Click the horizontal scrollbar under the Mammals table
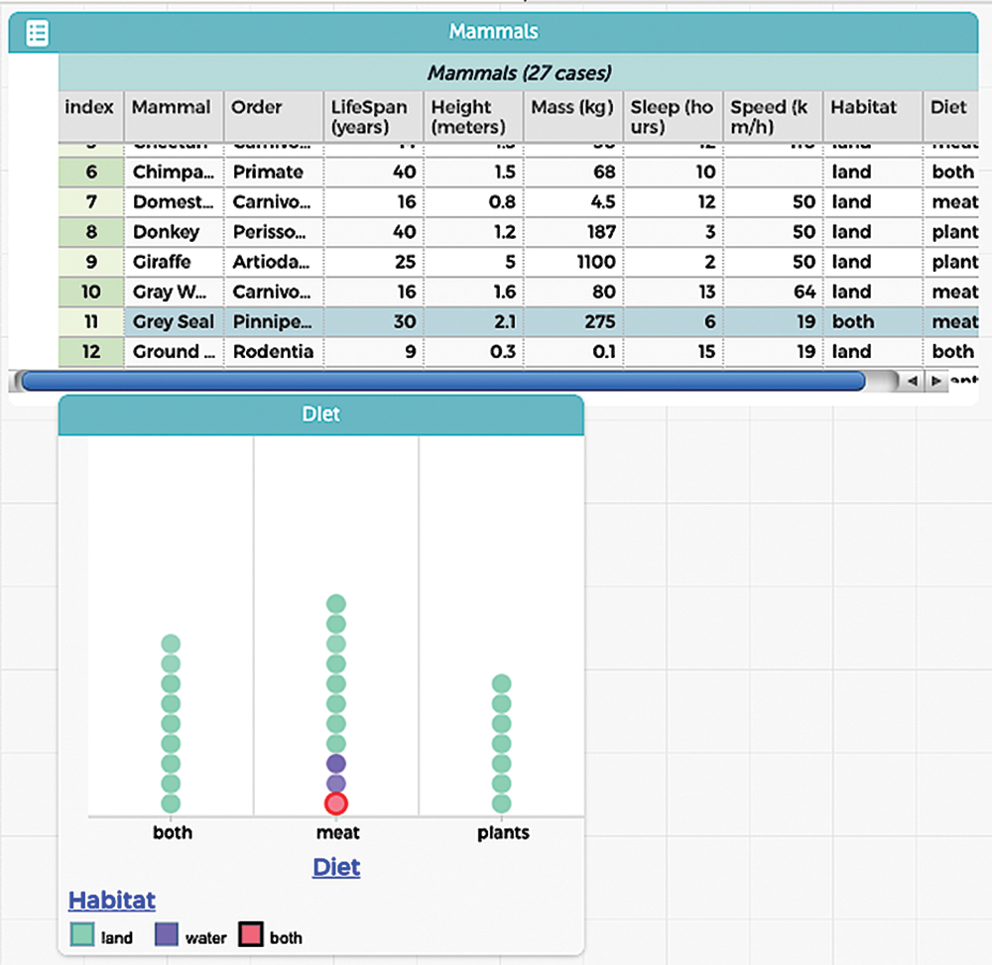Image resolution: width=992 pixels, height=965 pixels. (x=446, y=381)
